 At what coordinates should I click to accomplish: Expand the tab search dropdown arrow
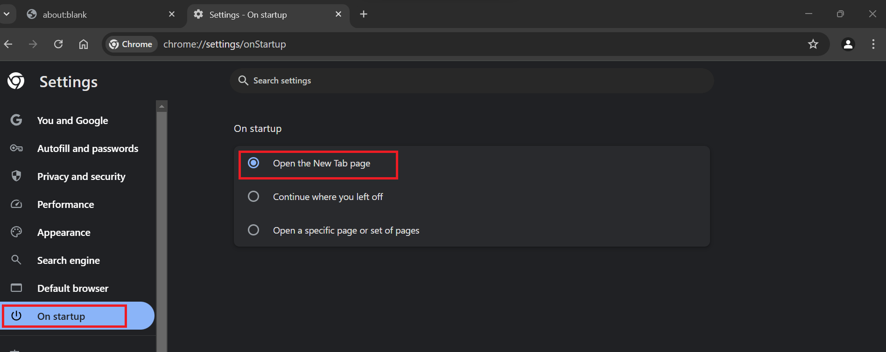pos(7,14)
